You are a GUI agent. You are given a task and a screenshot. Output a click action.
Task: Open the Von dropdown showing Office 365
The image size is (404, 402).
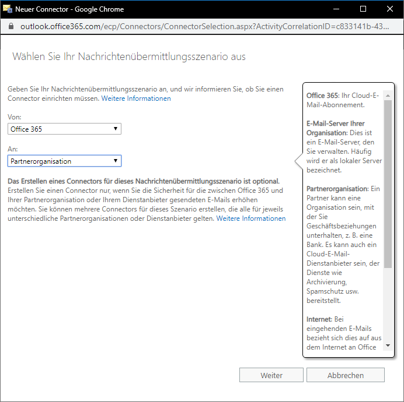pyautogui.click(x=64, y=129)
